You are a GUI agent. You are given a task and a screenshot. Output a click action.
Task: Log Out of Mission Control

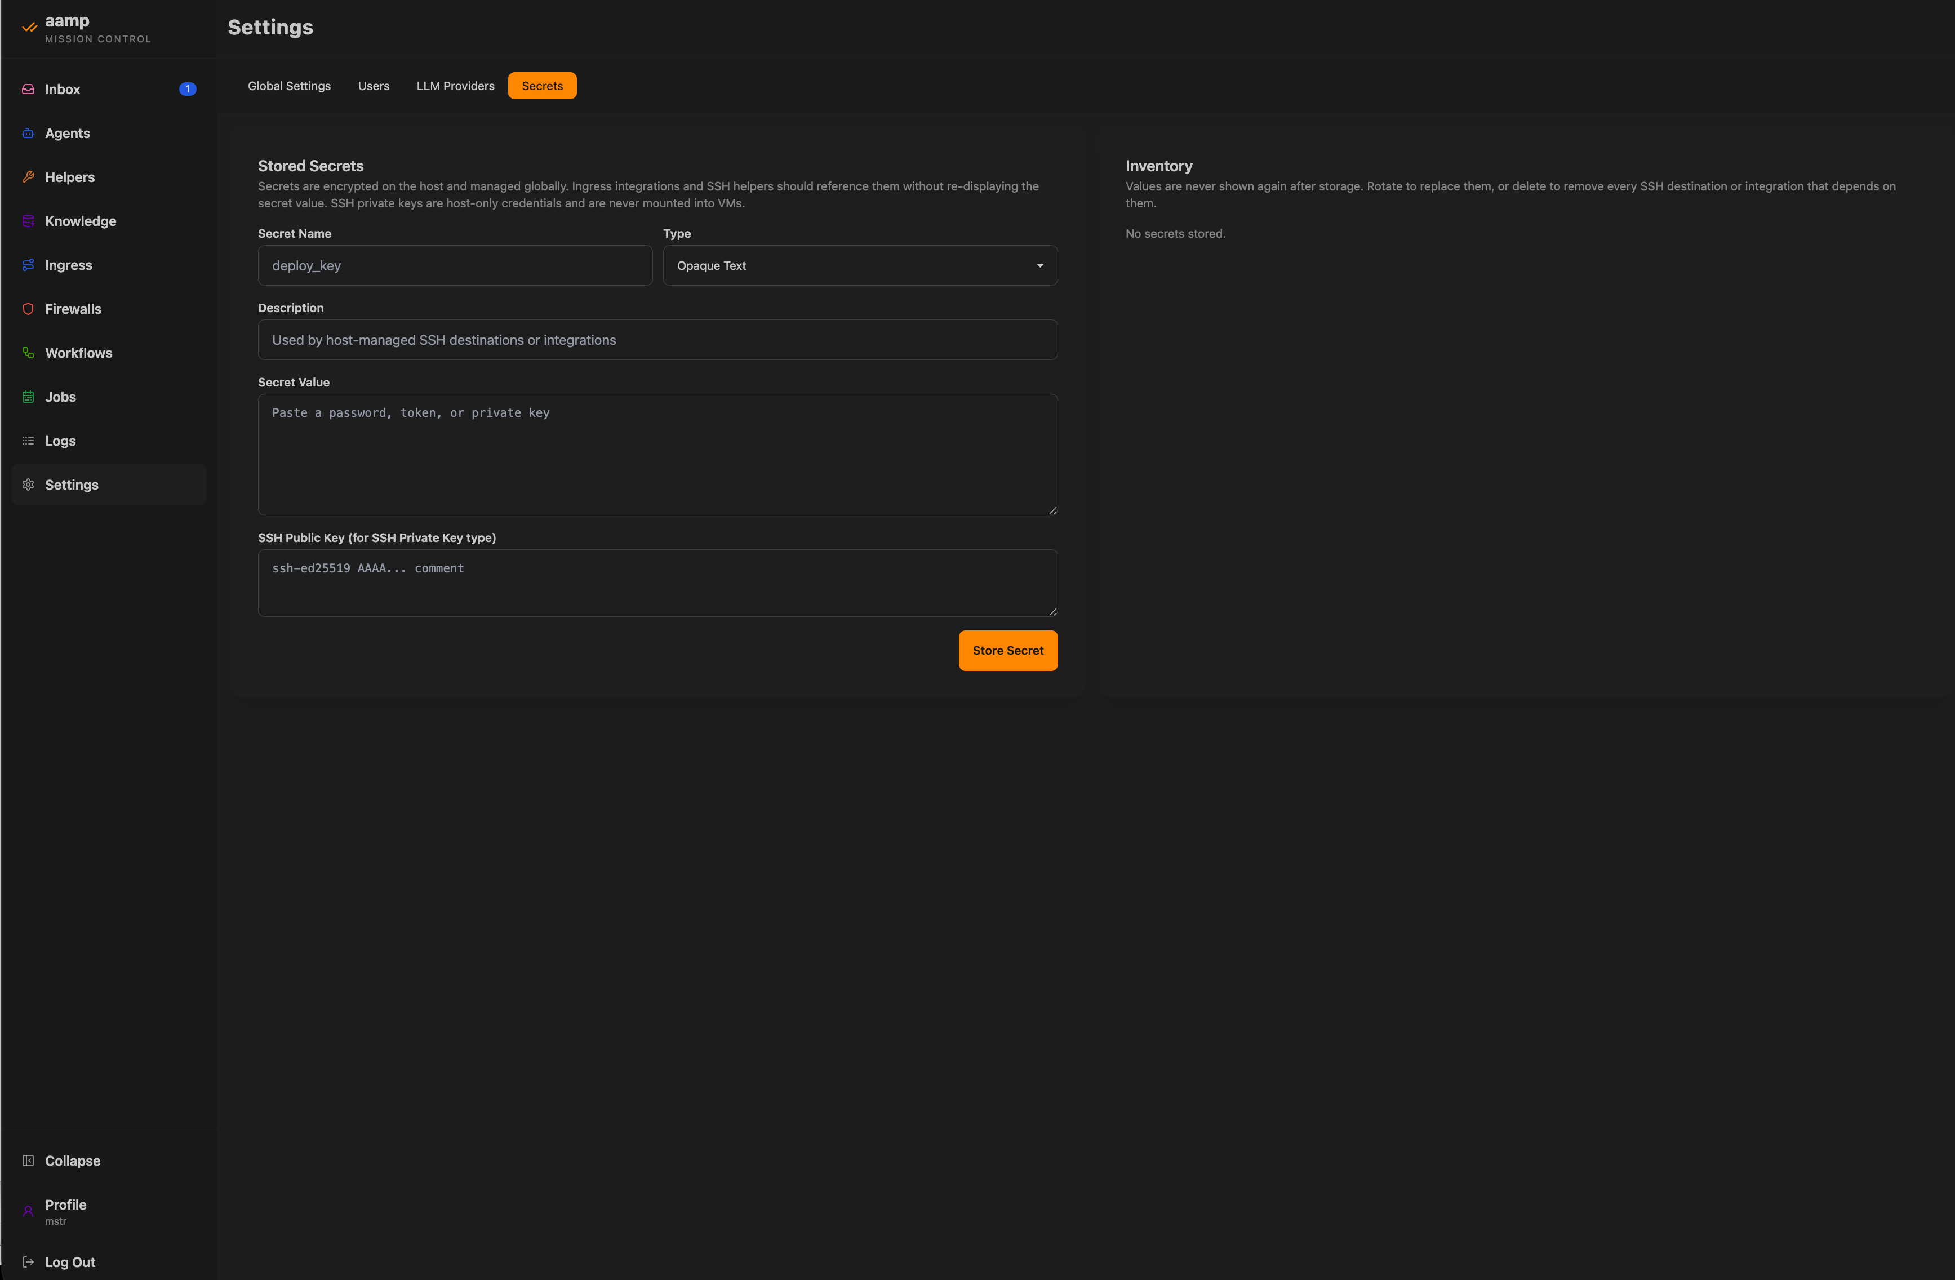point(108,1262)
